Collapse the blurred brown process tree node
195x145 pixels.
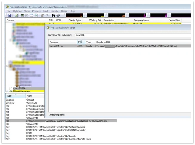pyautogui.click(x=7, y=66)
